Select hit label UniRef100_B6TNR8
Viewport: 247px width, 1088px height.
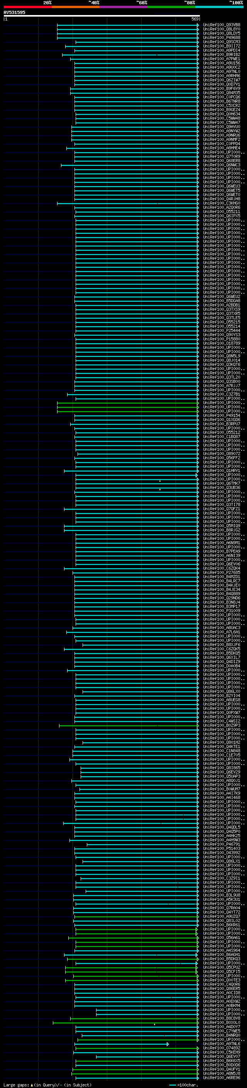[x=221, y=102]
